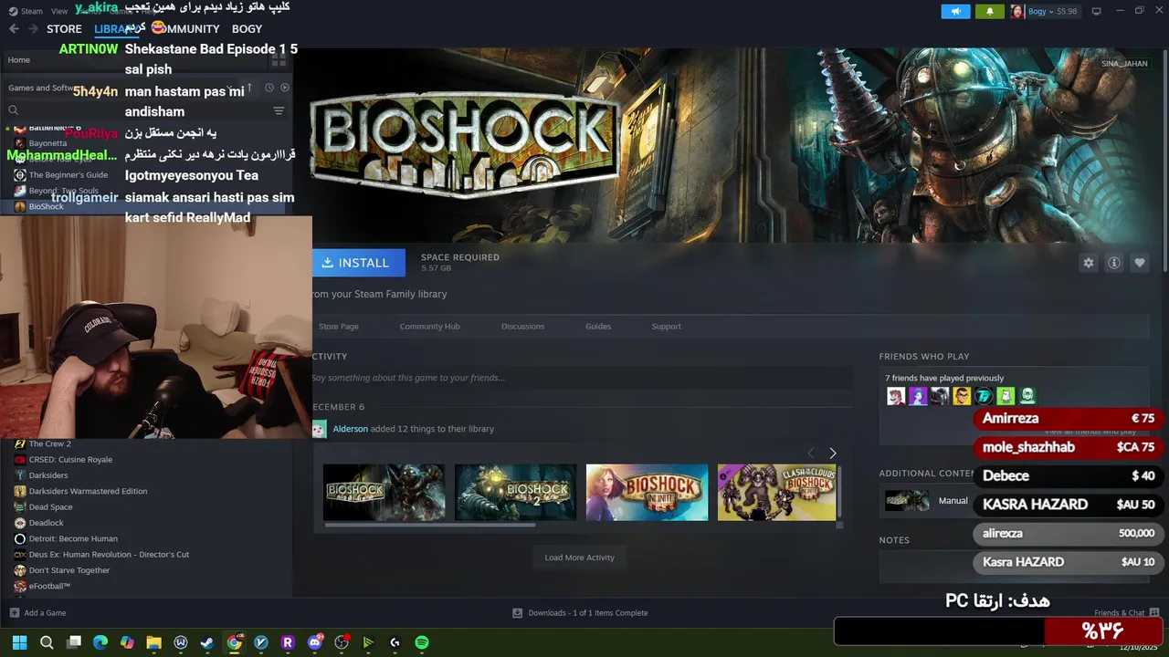Screen dimensions: 1169x657
Task: Open the Support tab
Action: 666,327
